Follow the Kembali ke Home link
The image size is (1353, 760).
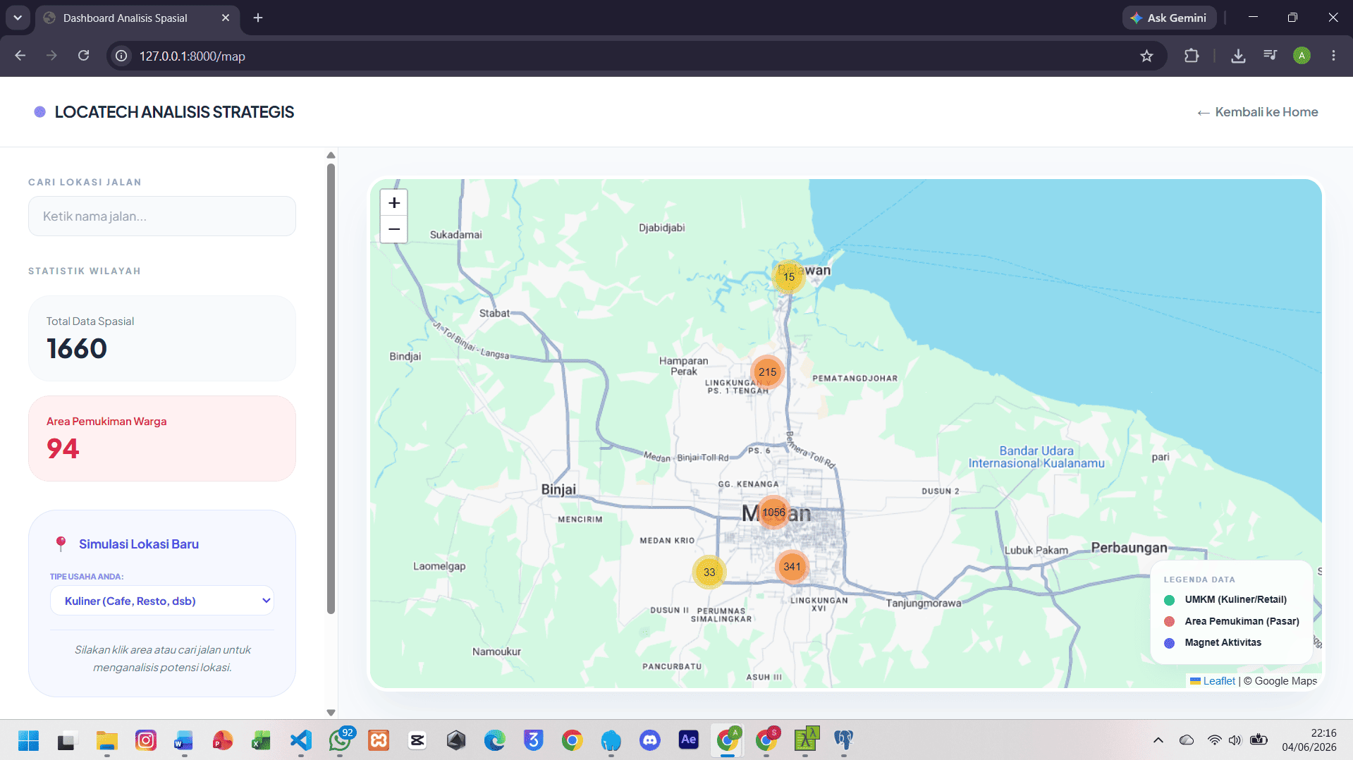pos(1258,112)
